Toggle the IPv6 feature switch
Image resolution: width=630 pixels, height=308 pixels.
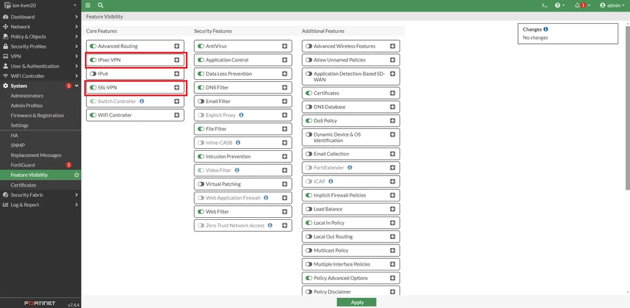(93, 74)
